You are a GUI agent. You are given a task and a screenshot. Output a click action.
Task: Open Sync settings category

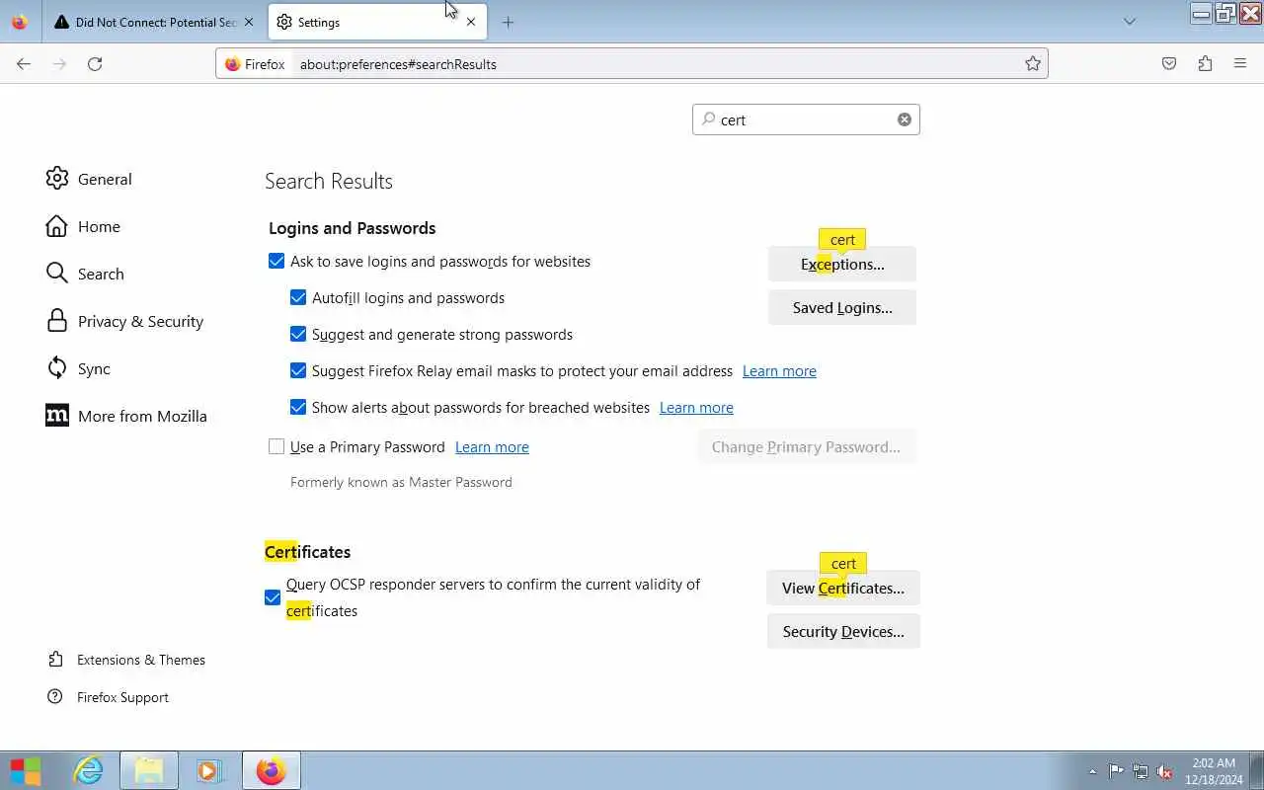click(78, 368)
